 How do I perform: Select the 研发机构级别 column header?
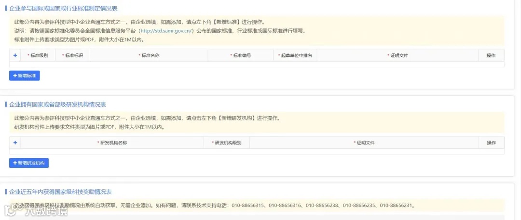pos(227,142)
